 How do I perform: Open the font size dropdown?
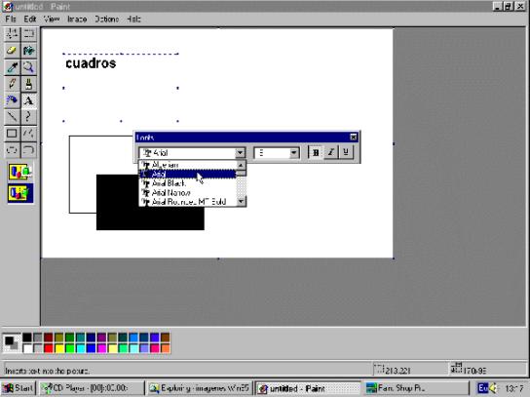click(293, 153)
